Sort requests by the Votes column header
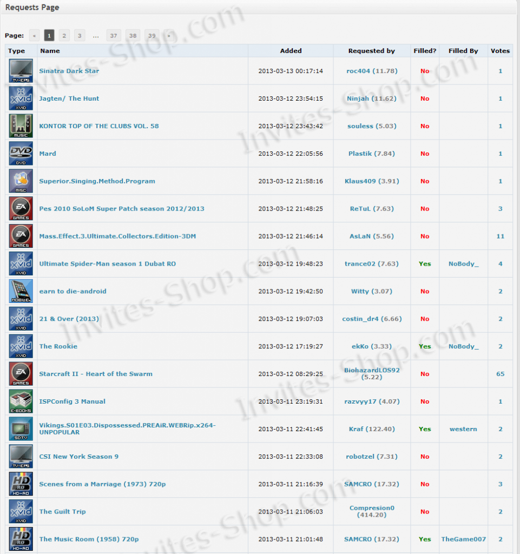Screen dimensions: 520x554 [x=500, y=50]
